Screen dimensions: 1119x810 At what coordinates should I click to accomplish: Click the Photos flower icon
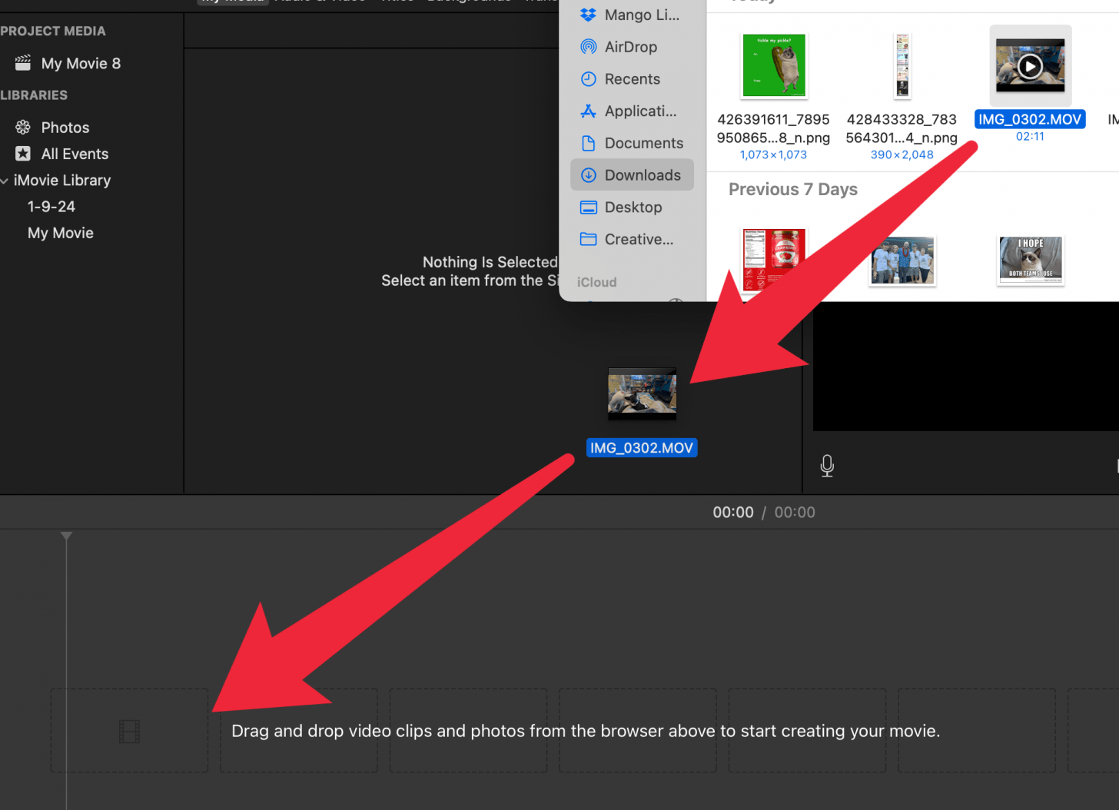click(x=23, y=127)
